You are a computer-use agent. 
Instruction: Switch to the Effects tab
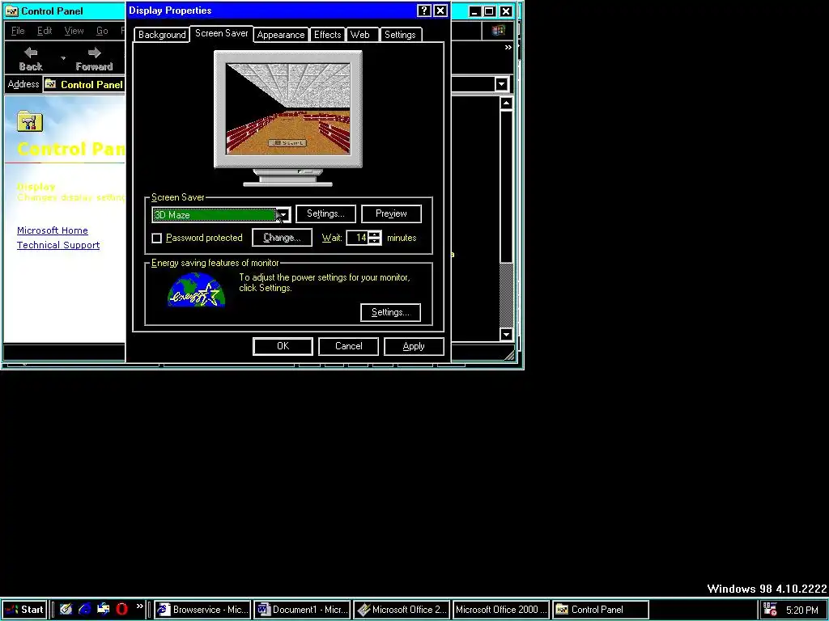click(x=327, y=35)
